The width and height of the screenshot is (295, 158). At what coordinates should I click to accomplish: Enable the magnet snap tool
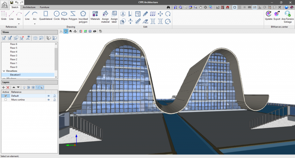click(x=227, y=7)
